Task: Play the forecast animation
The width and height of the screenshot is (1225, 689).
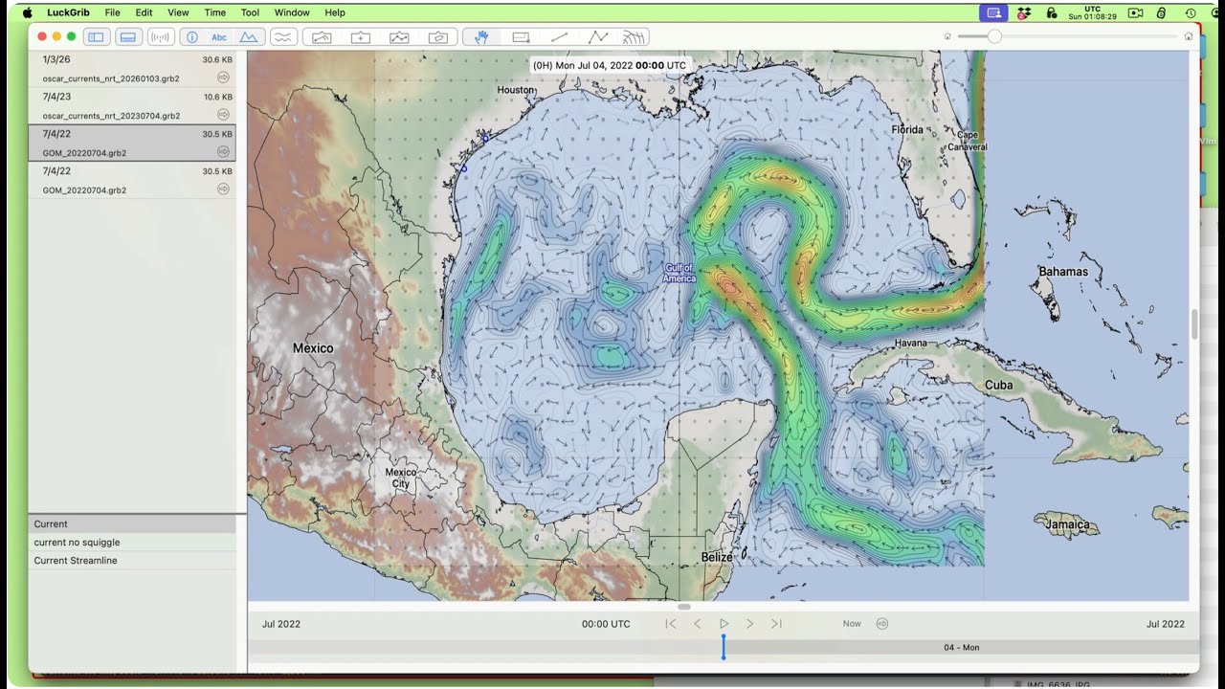Action: 724,624
